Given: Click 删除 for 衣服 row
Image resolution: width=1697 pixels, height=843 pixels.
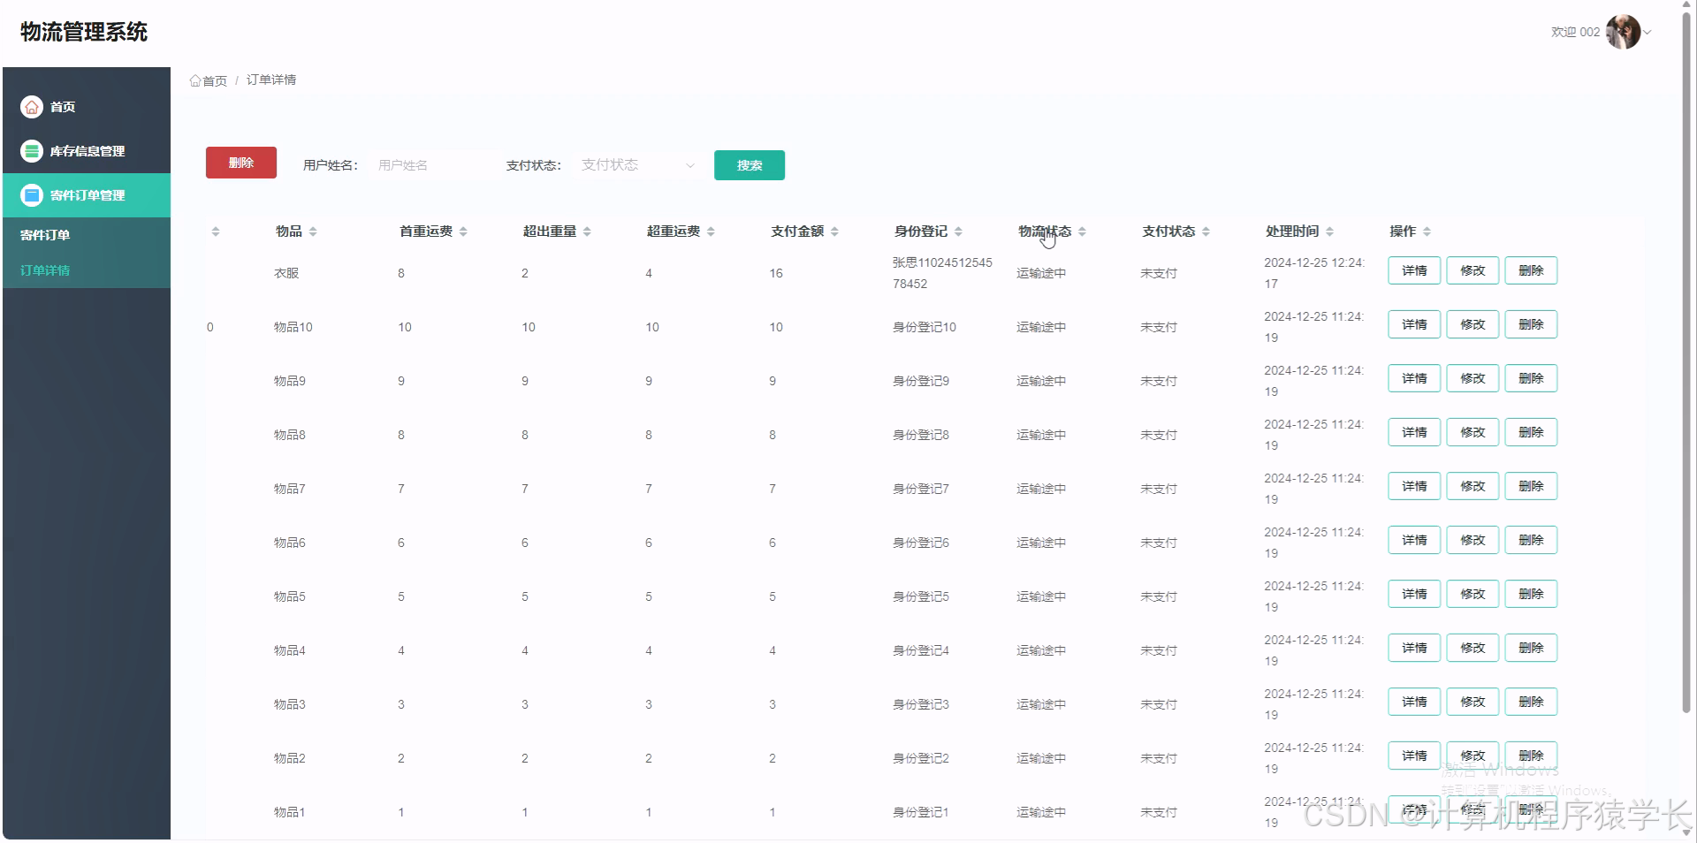Looking at the screenshot, I should tap(1531, 270).
